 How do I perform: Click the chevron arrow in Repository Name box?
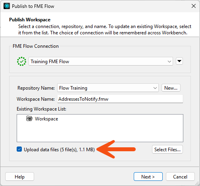(155, 88)
